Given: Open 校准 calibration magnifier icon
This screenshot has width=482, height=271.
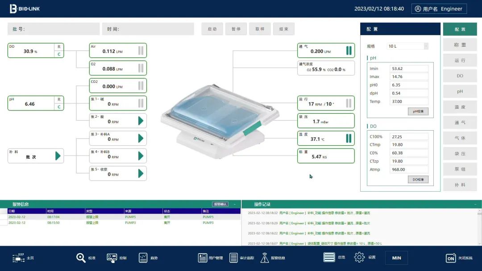Looking at the screenshot, I should click(81, 258).
